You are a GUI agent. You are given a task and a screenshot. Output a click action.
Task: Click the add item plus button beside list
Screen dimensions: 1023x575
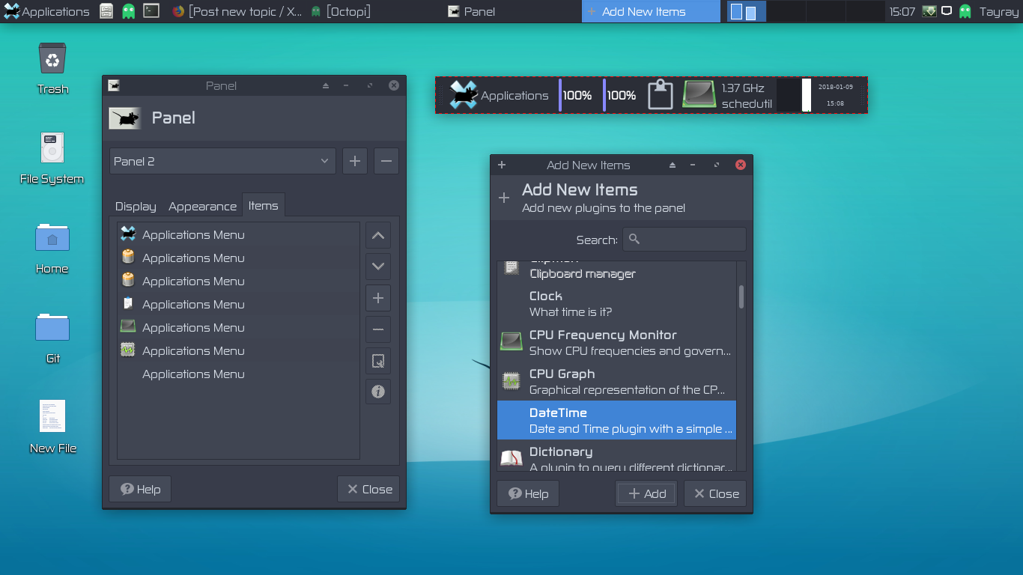click(378, 298)
